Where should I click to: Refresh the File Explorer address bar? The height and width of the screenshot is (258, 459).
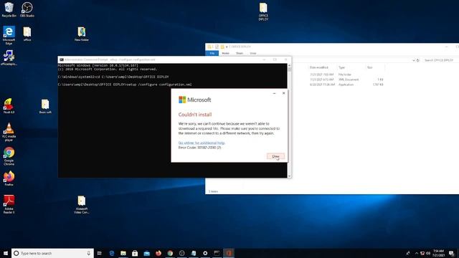point(418,60)
